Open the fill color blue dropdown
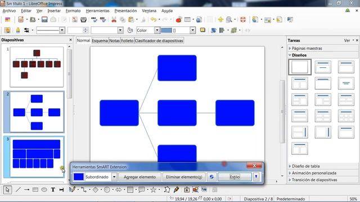 (x=192, y=30)
